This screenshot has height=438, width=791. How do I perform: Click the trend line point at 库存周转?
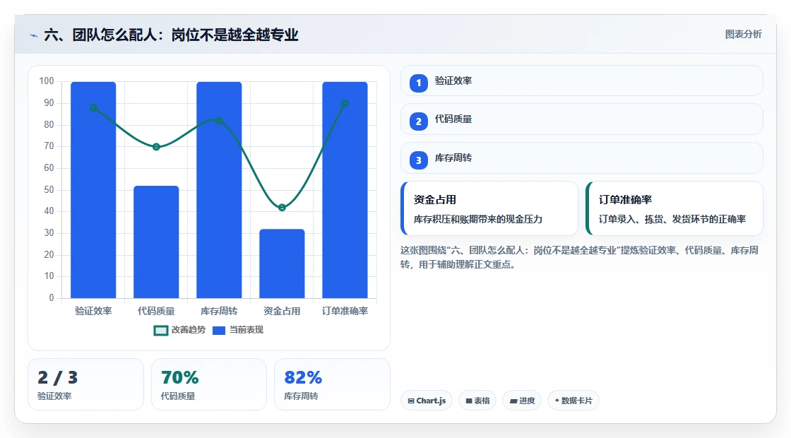coord(219,121)
